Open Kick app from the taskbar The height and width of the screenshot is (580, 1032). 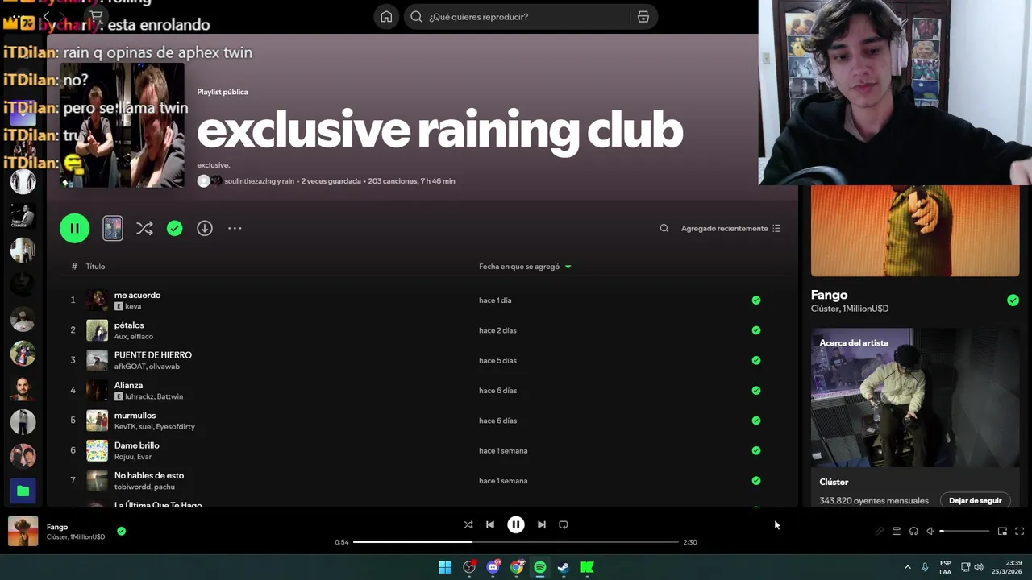click(x=587, y=567)
